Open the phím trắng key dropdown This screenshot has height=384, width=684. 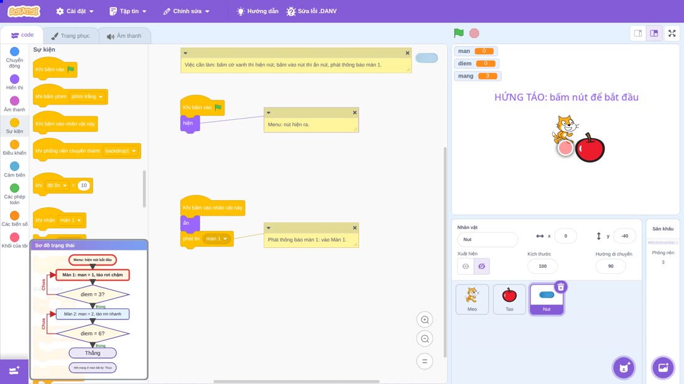(x=87, y=97)
